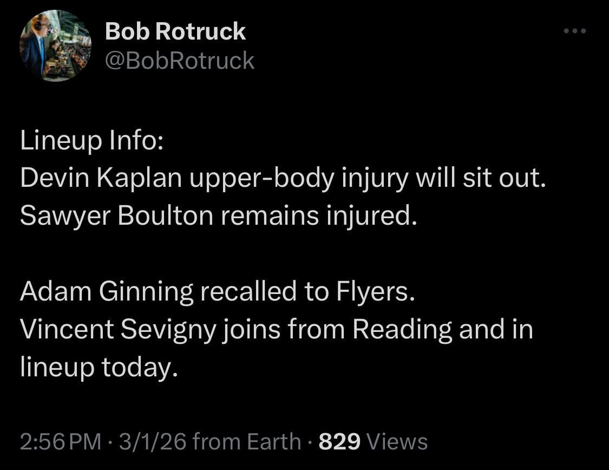The image size is (609, 470).
Task: Click the @BobRotruck handle
Action: pyautogui.click(x=179, y=61)
